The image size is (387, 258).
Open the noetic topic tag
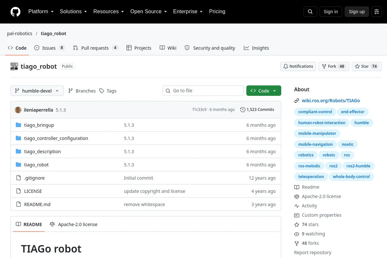pos(348,144)
